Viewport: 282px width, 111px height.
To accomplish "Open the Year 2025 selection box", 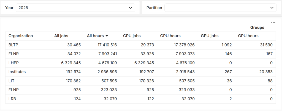I will (72, 8).
